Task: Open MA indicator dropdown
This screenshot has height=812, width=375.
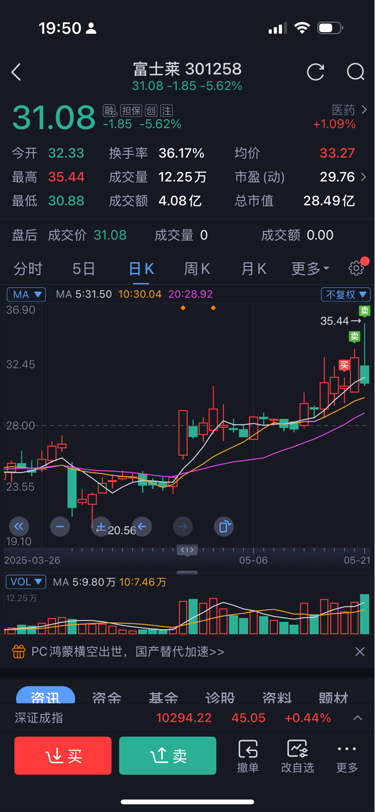Action: [x=26, y=295]
